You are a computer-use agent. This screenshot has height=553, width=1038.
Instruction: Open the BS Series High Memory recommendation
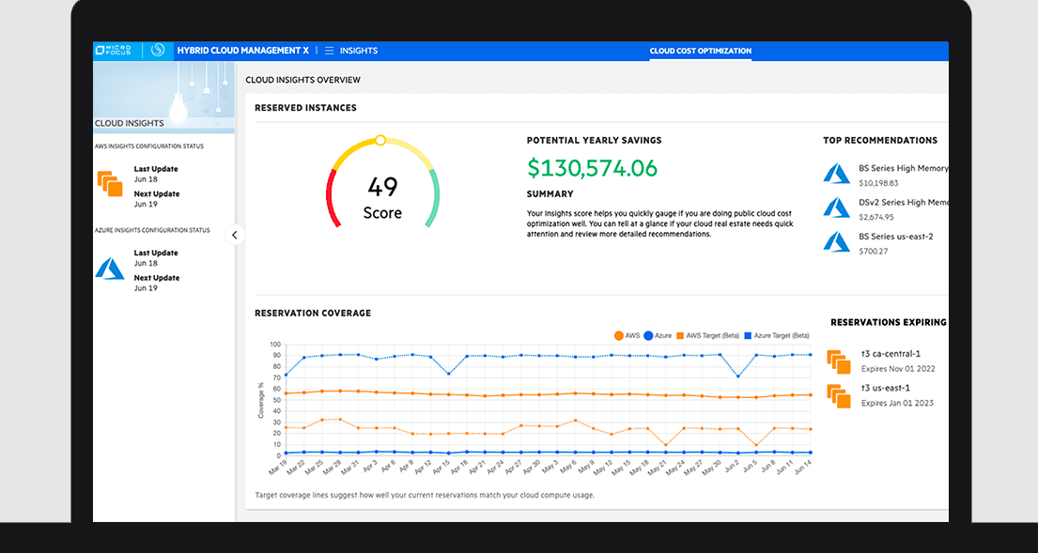903,169
